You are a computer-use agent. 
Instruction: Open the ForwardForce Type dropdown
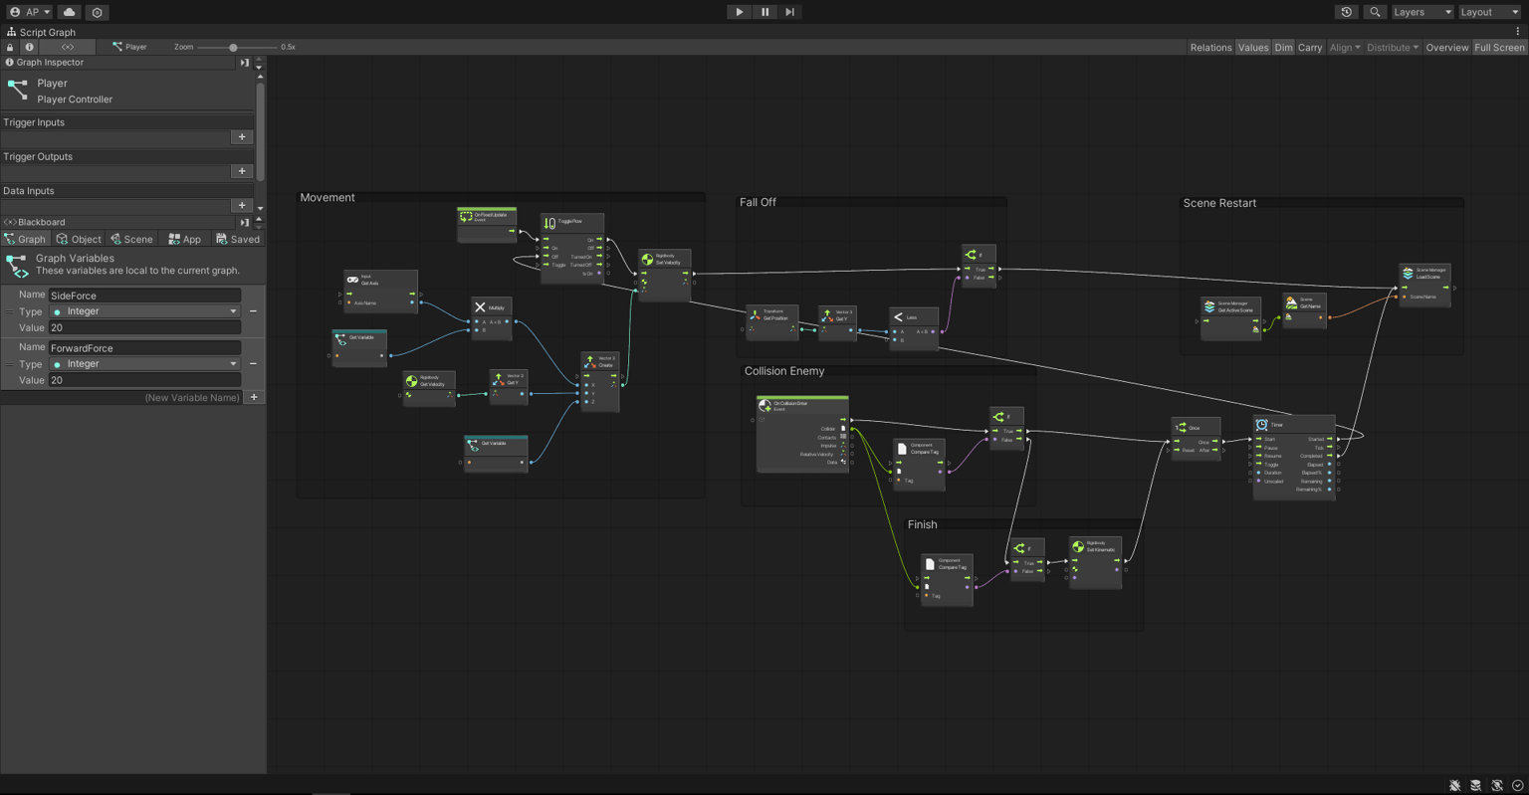tap(144, 364)
